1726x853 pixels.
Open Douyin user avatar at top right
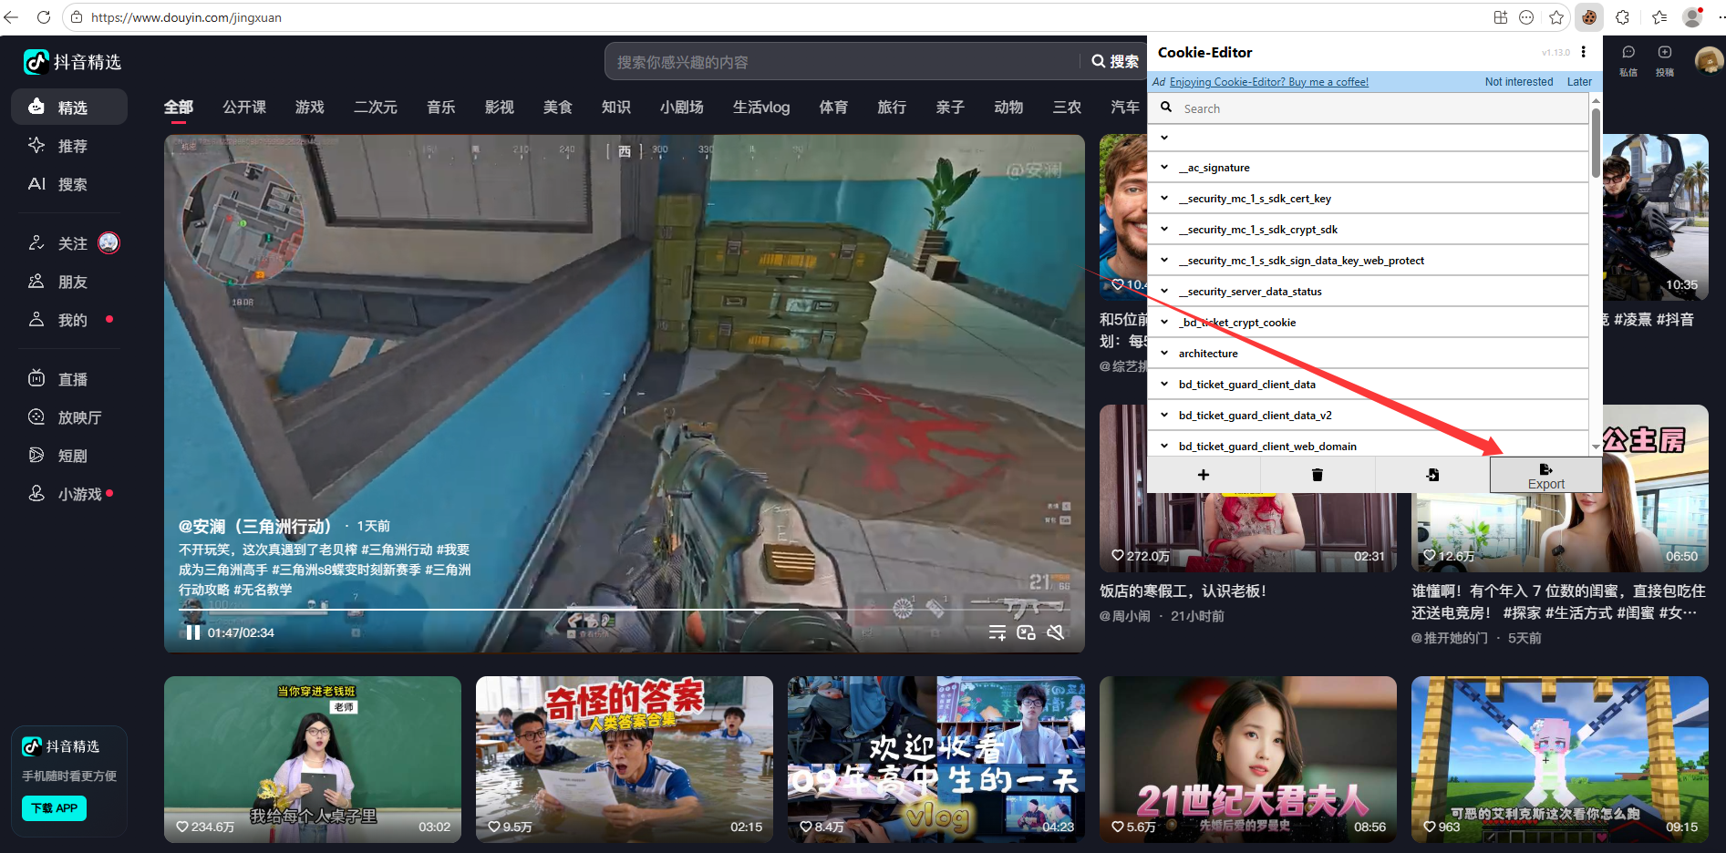point(1709,60)
